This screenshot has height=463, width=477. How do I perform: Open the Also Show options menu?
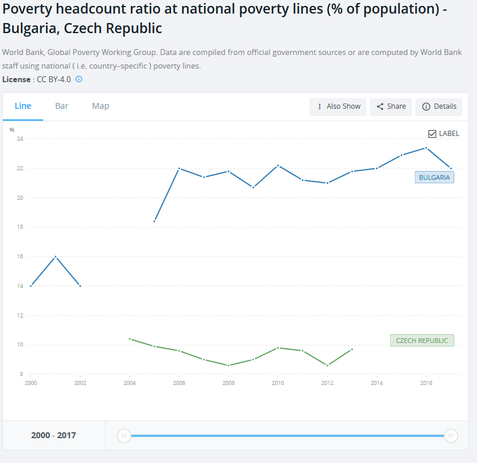pos(338,106)
